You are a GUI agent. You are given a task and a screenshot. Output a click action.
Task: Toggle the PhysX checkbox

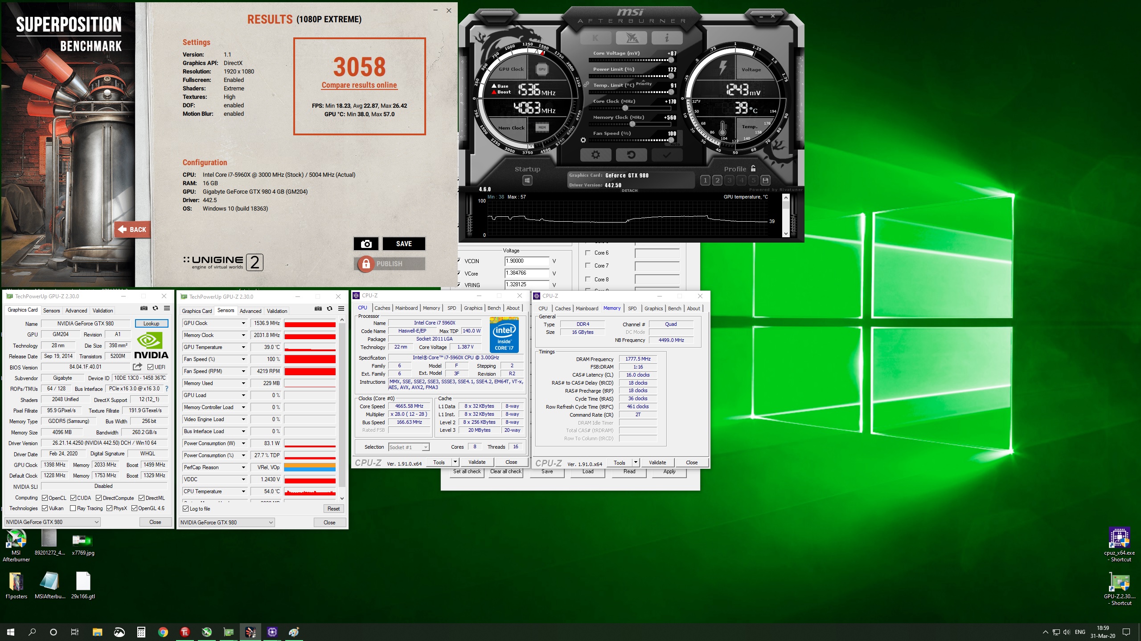109,508
